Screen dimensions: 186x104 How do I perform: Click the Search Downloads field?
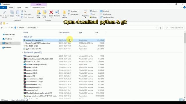pos(174,28)
